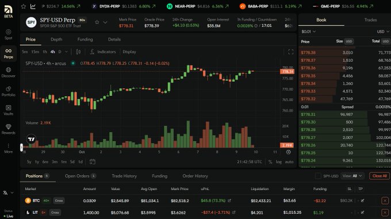The width and height of the screenshot is (391, 219).
Task: Select the 5m timeframe
Action: tap(25, 52)
